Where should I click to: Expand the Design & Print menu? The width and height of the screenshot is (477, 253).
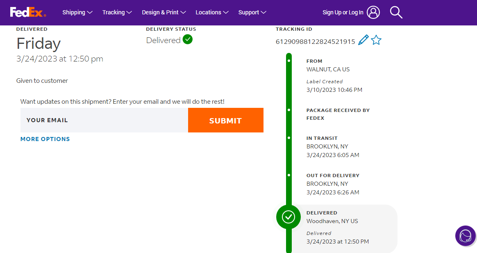164,12
